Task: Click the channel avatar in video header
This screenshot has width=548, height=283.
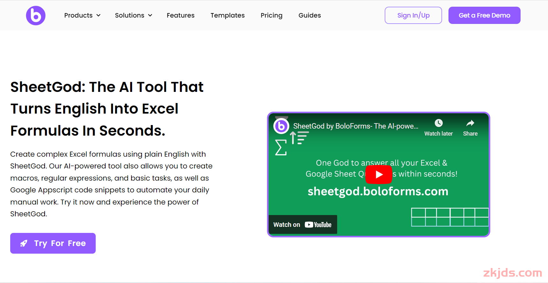Action: (281, 126)
